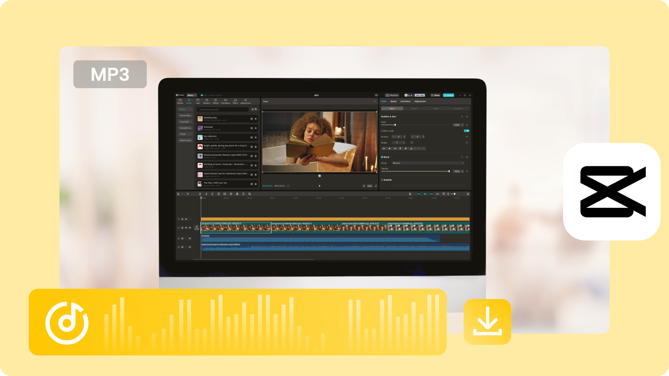Download the Soulmate track
Screen dimensions: 669x376
[x=256, y=128]
